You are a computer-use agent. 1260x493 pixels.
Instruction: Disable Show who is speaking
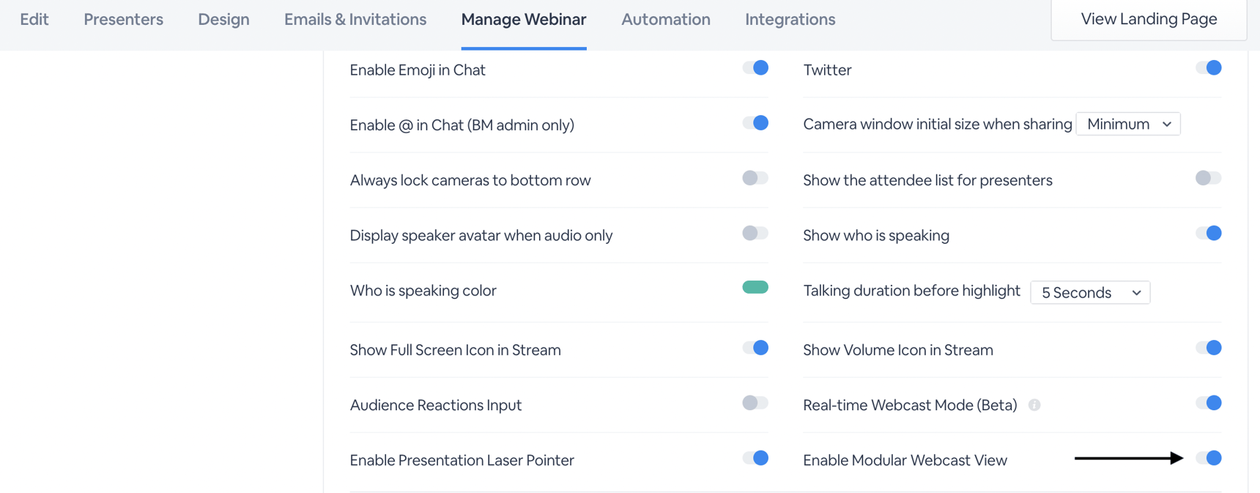click(x=1209, y=233)
